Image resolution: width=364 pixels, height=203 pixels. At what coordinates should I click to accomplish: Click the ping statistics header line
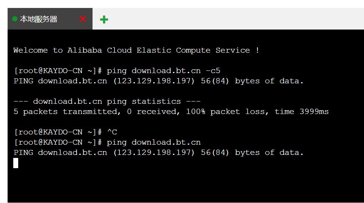107,101
